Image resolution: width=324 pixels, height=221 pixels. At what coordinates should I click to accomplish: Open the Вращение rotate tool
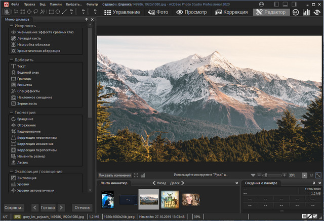pyautogui.click(x=25, y=119)
